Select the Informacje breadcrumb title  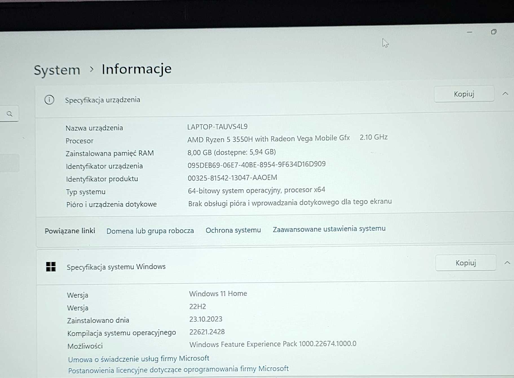137,69
